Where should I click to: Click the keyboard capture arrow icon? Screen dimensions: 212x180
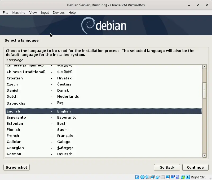click(188, 177)
